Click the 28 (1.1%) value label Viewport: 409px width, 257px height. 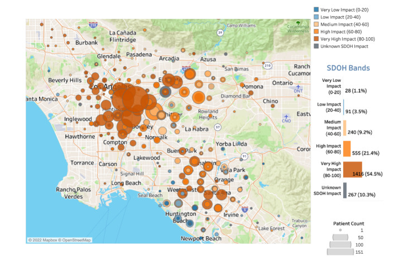(x=356, y=91)
